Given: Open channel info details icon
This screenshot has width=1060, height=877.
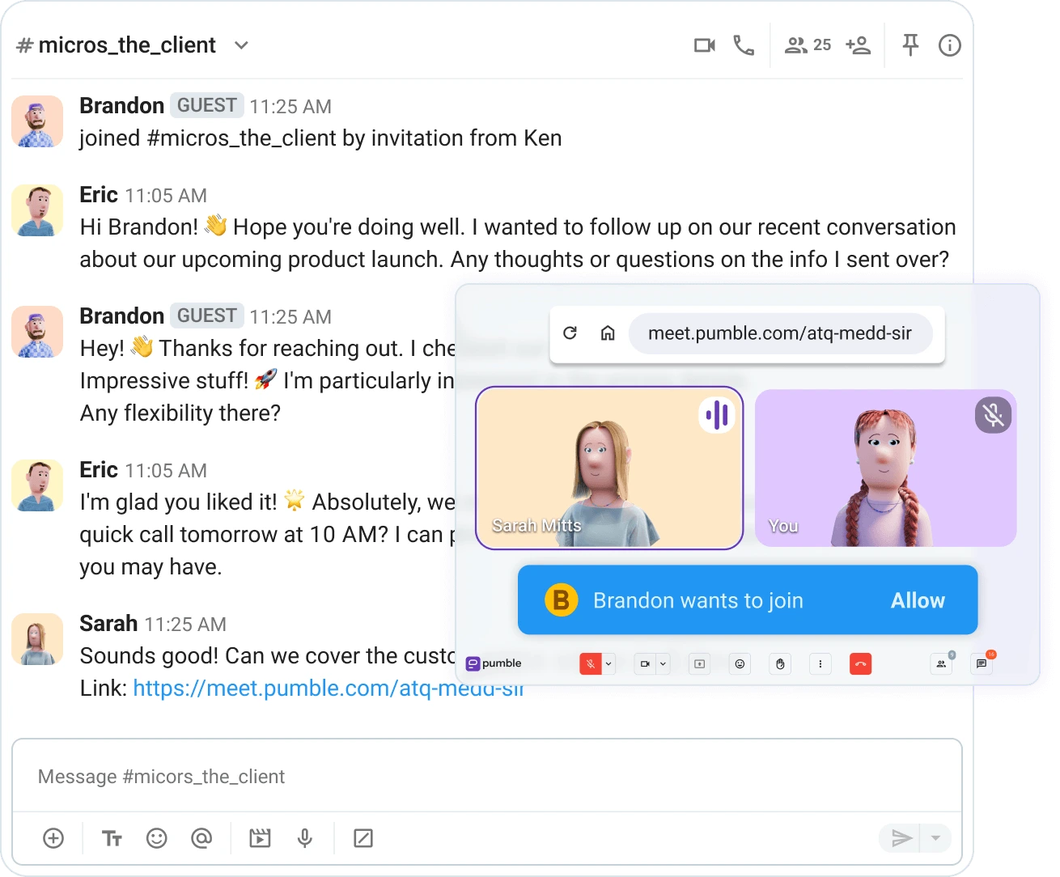Looking at the screenshot, I should [x=949, y=45].
